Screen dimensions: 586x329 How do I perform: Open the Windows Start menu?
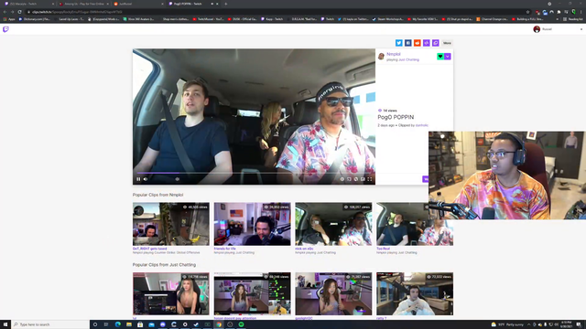point(5,324)
